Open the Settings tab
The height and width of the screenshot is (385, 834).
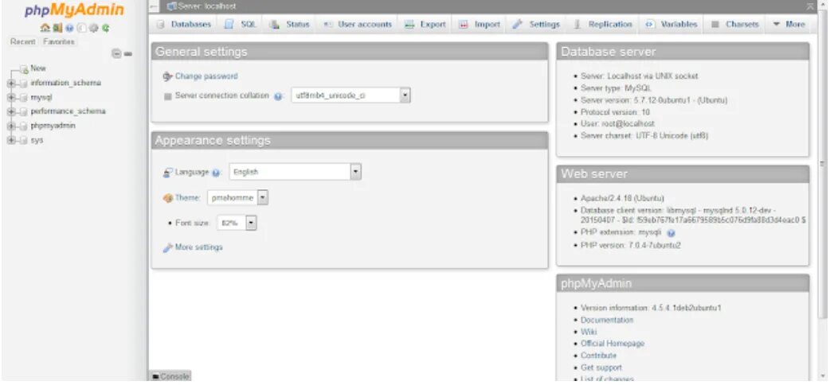click(537, 25)
